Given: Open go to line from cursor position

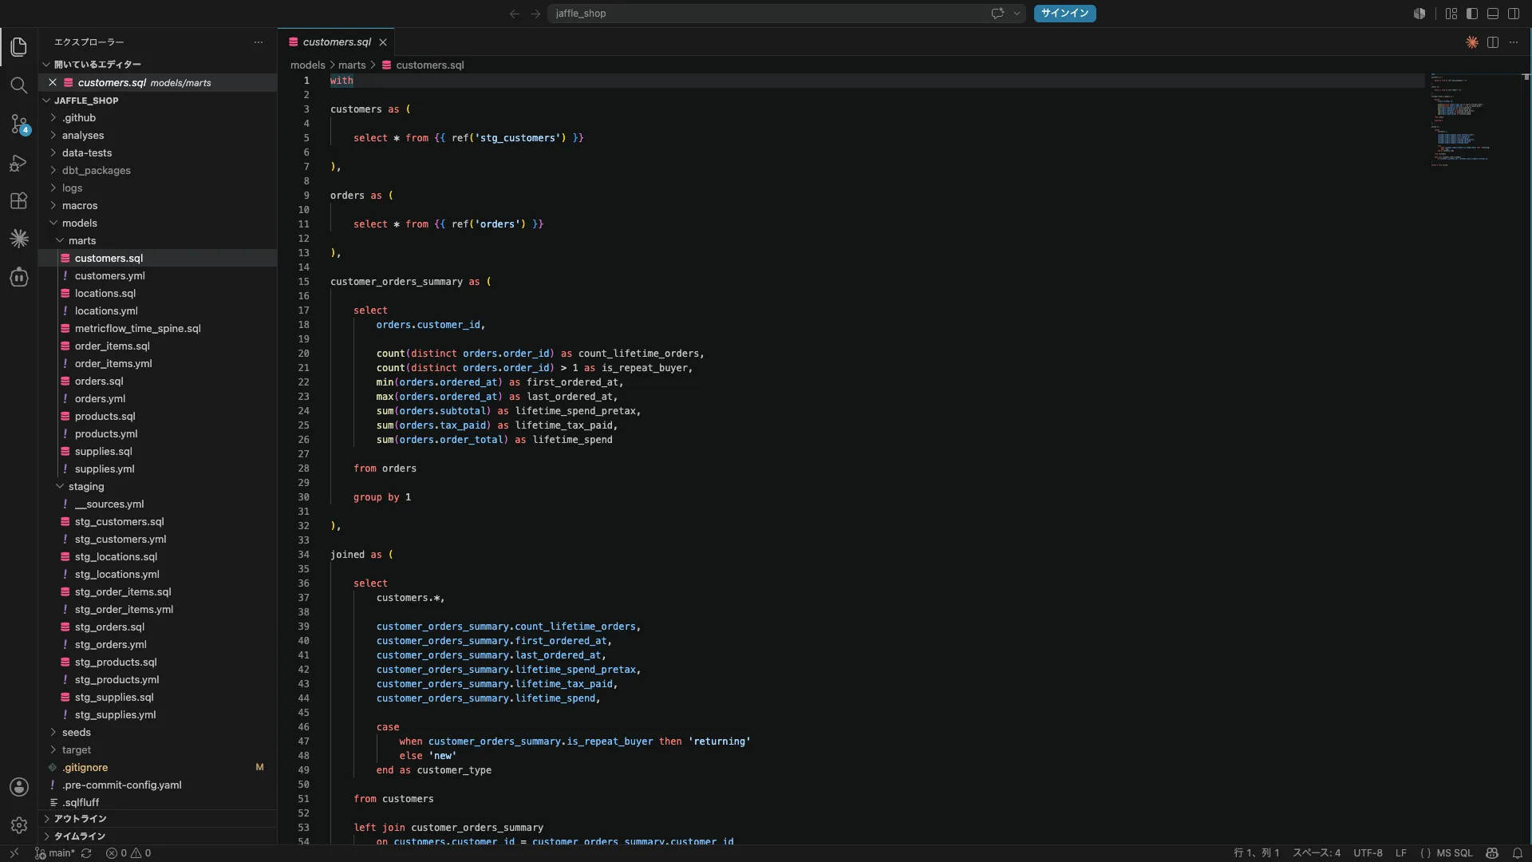Looking at the screenshot, I should coord(1257,853).
